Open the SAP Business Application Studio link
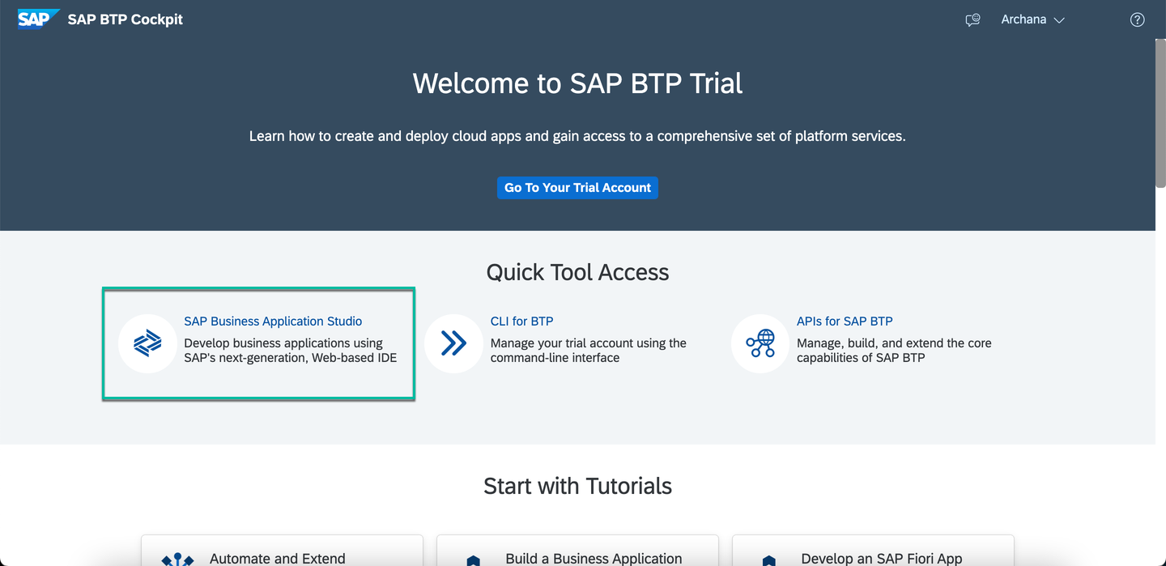Image resolution: width=1166 pixels, height=566 pixels. pyautogui.click(x=273, y=321)
